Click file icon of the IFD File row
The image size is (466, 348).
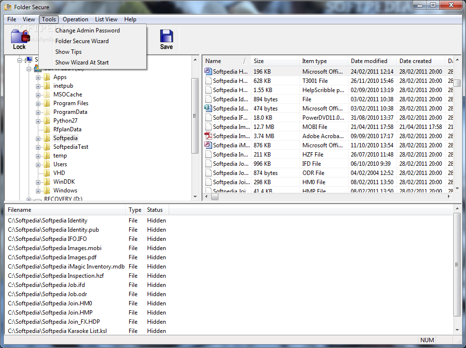pos(208,164)
